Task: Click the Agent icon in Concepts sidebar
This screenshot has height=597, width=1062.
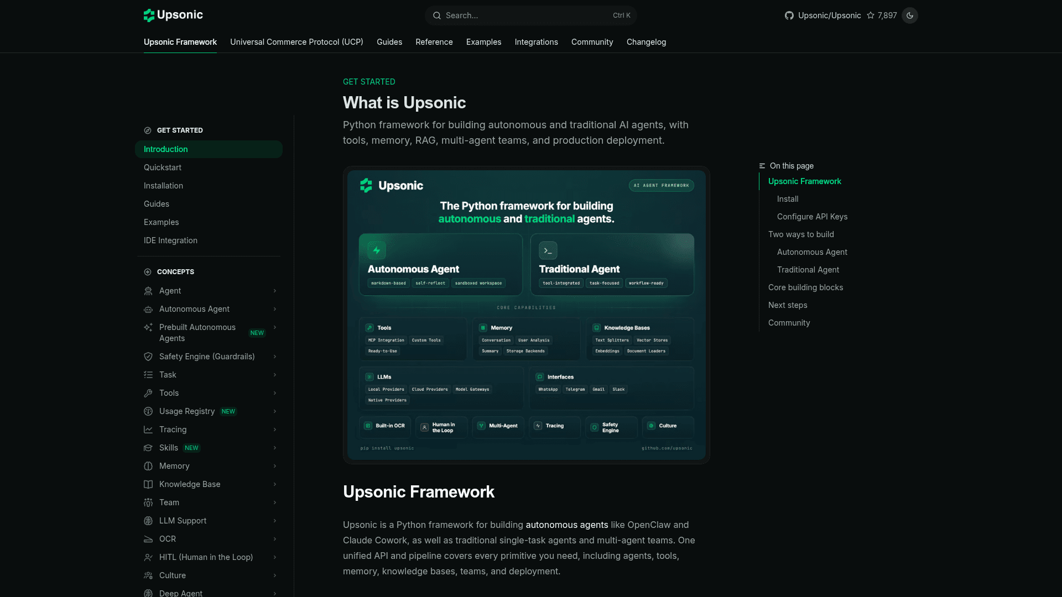Action: pos(148,291)
